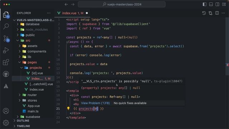Open [id].vue file
This screenshot has width=229, height=129.
pos(33,73)
